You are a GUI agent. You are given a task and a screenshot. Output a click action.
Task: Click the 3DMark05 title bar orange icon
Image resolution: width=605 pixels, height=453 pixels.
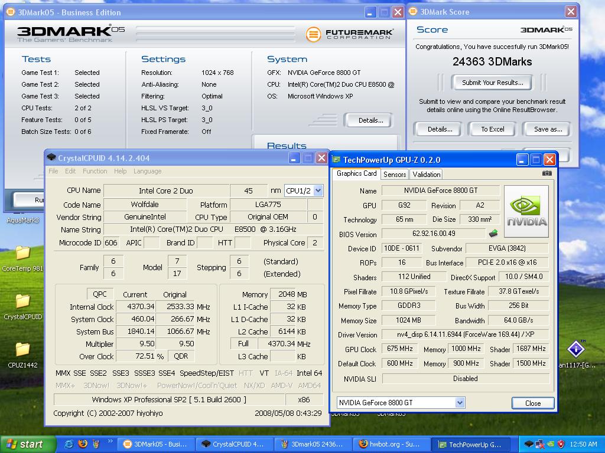click(11, 12)
